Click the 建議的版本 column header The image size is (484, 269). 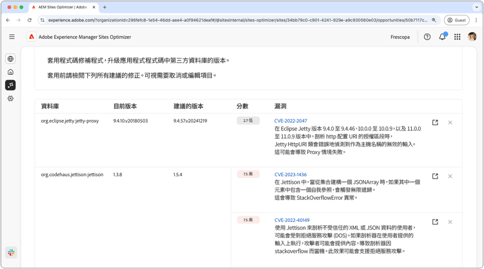pos(188,106)
